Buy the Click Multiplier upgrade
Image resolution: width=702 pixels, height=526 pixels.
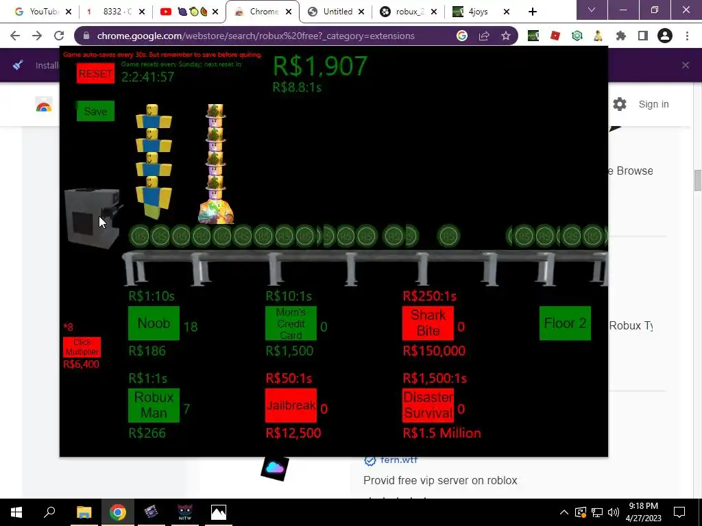click(x=82, y=347)
